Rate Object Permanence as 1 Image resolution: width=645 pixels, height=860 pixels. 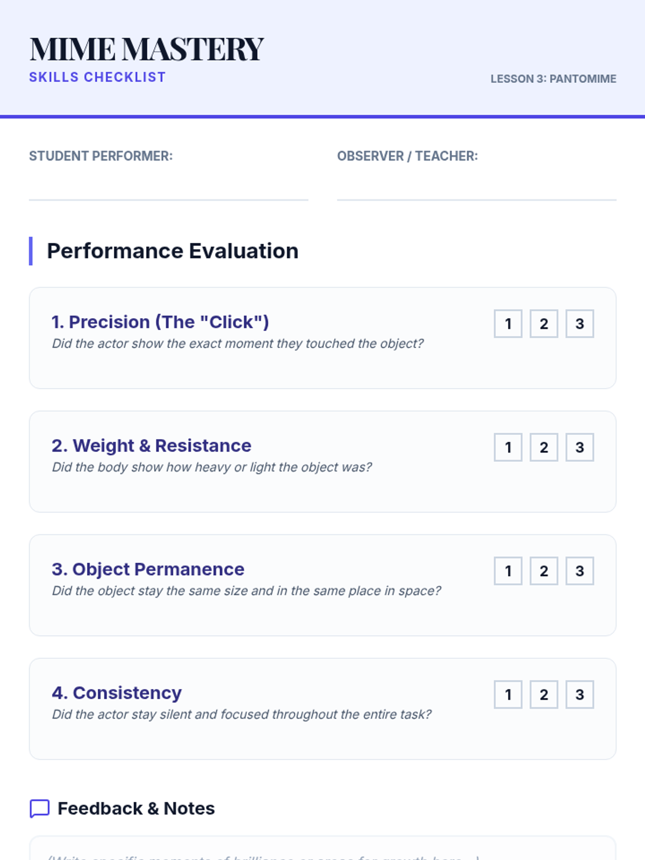coord(508,571)
